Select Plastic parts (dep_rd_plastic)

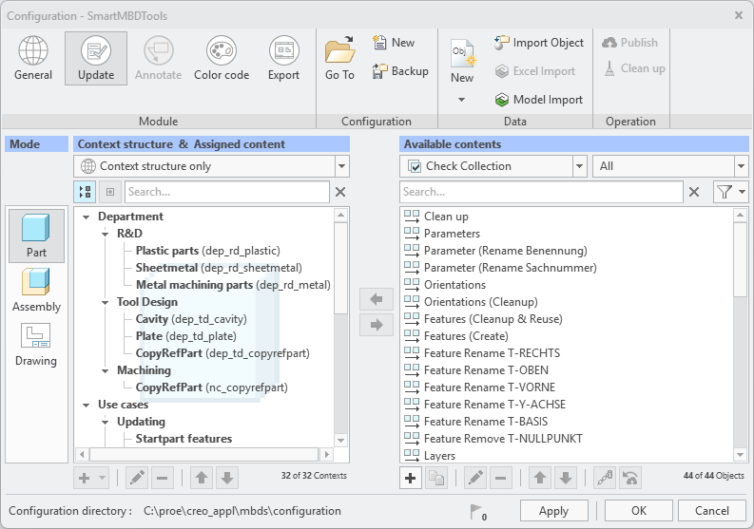tap(207, 251)
